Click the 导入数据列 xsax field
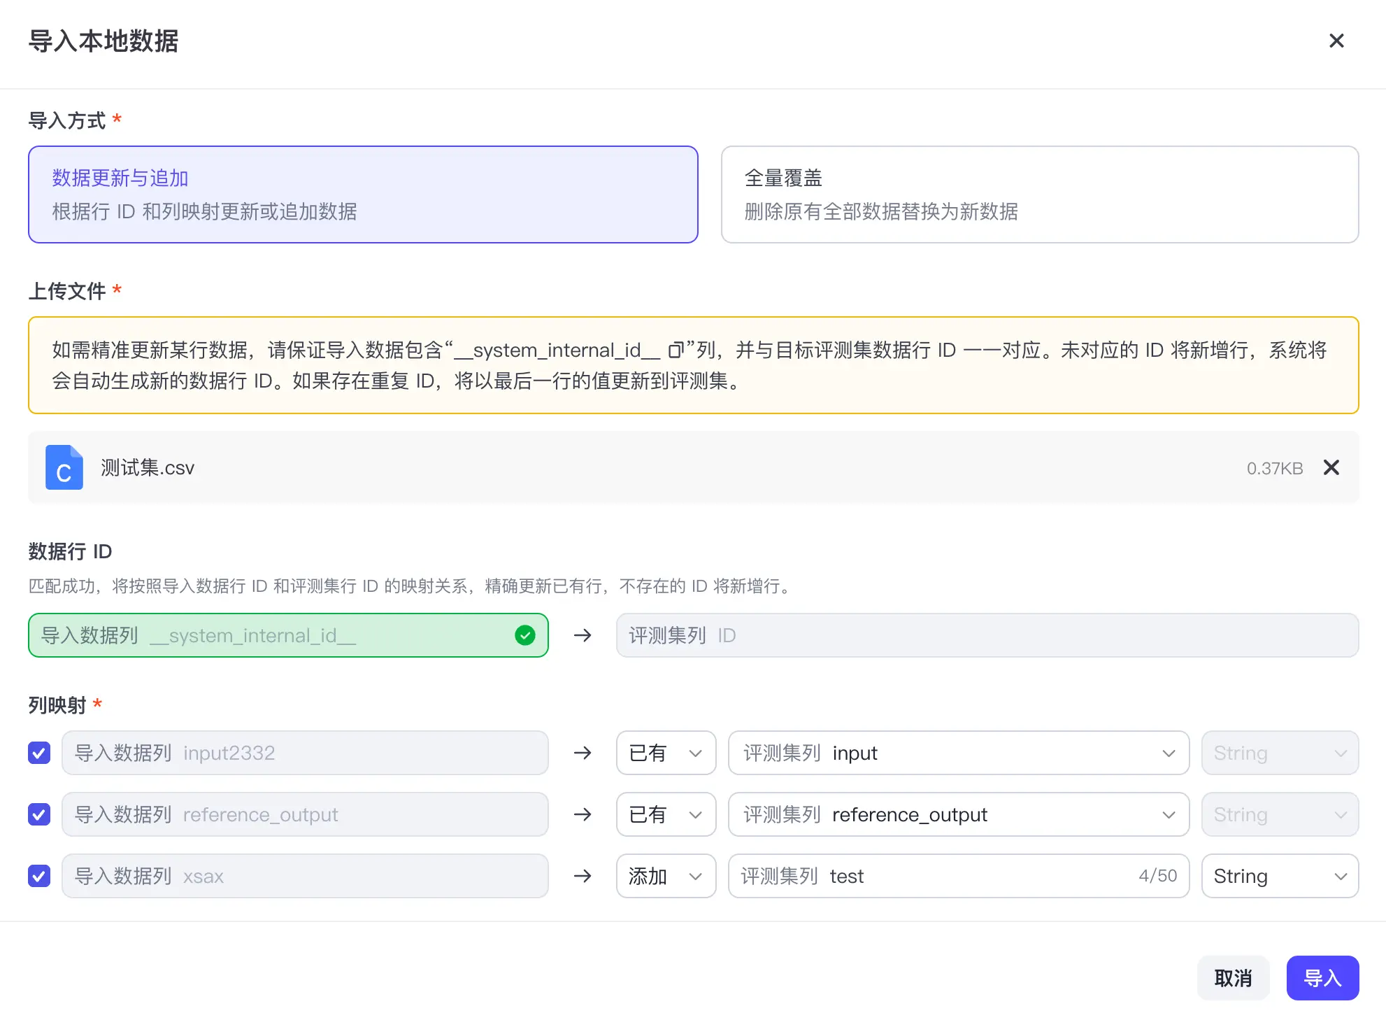 [305, 876]
